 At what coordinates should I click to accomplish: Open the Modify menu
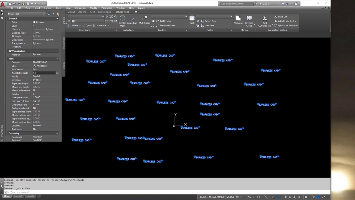tap(93, 8)
